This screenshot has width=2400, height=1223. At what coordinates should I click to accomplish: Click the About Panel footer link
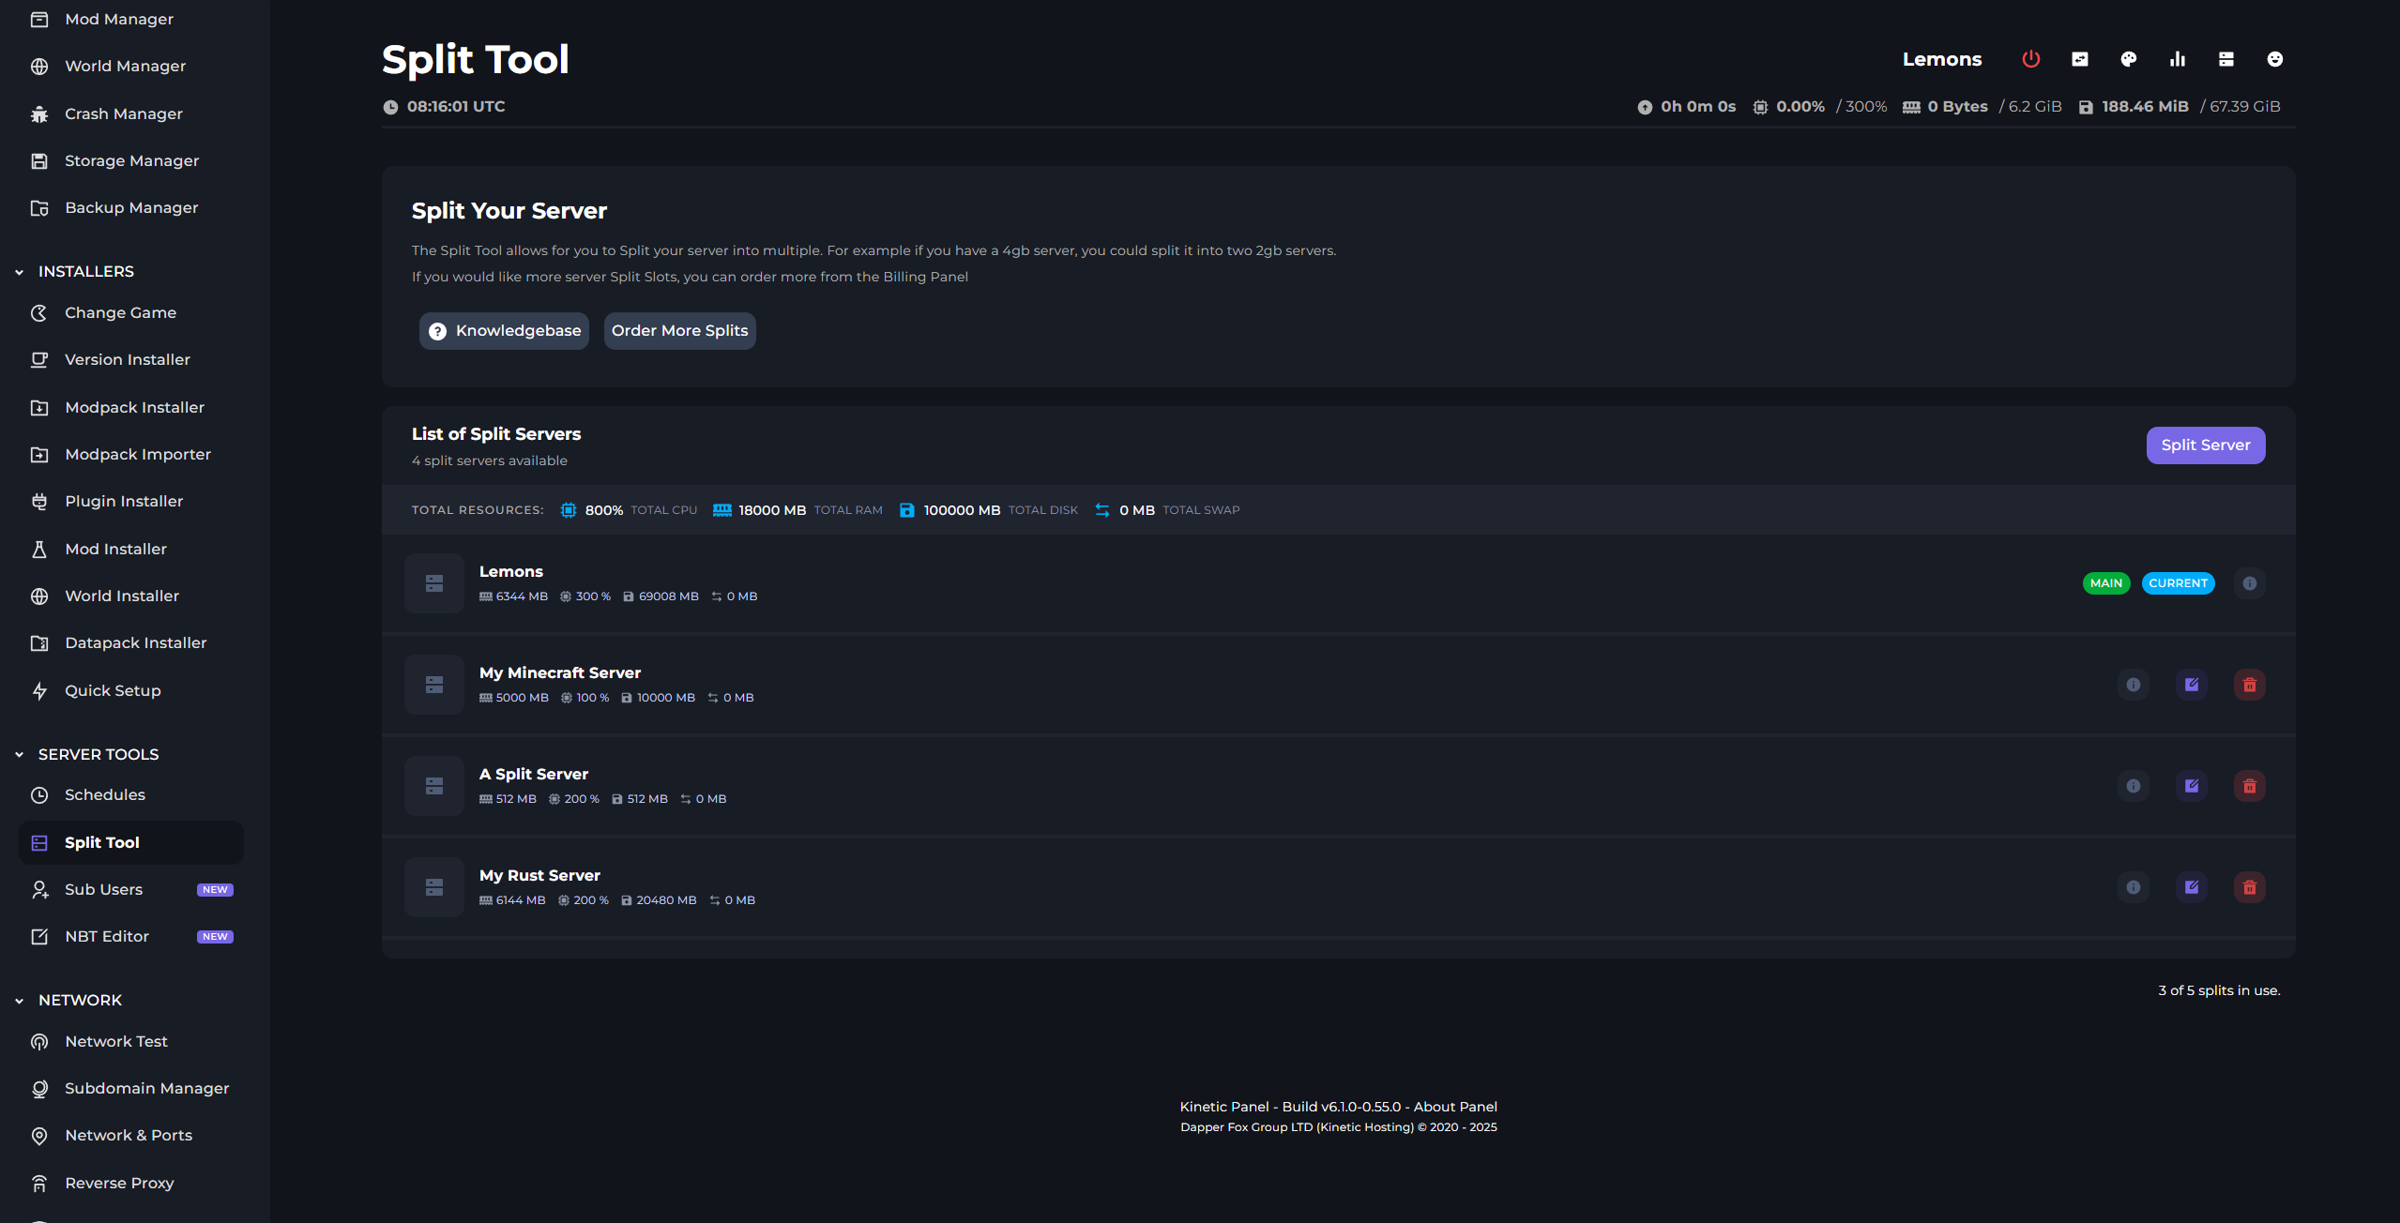1454,1107
